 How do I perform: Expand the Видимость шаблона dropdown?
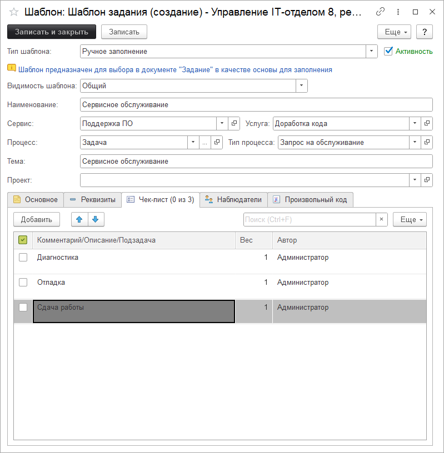[x=301, y=86]
